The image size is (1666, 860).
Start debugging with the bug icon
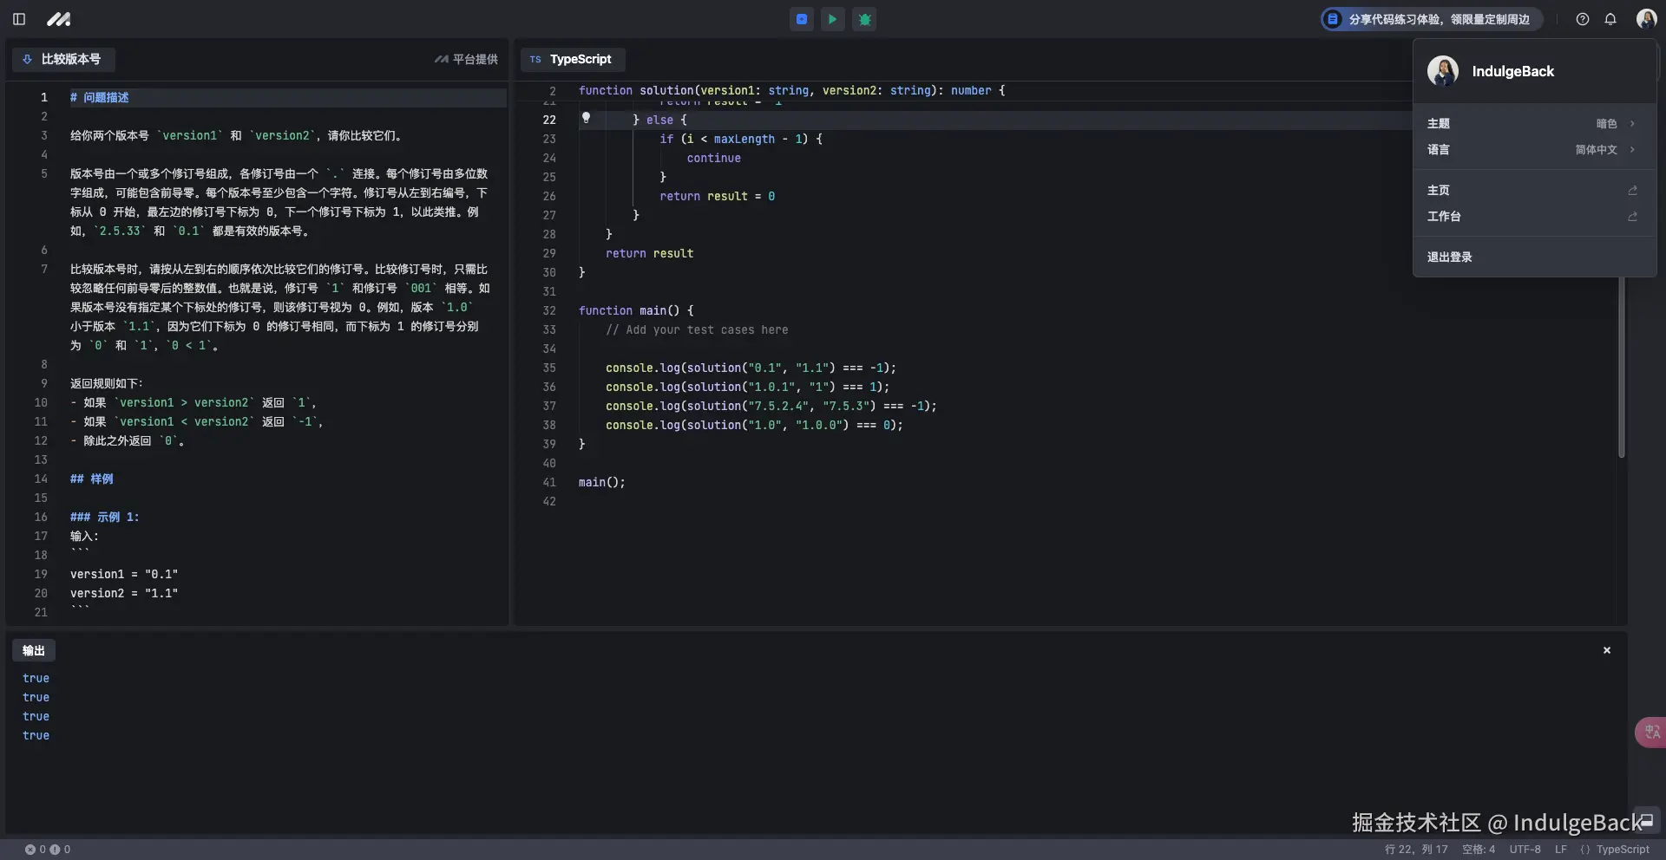tap(864, 19)
